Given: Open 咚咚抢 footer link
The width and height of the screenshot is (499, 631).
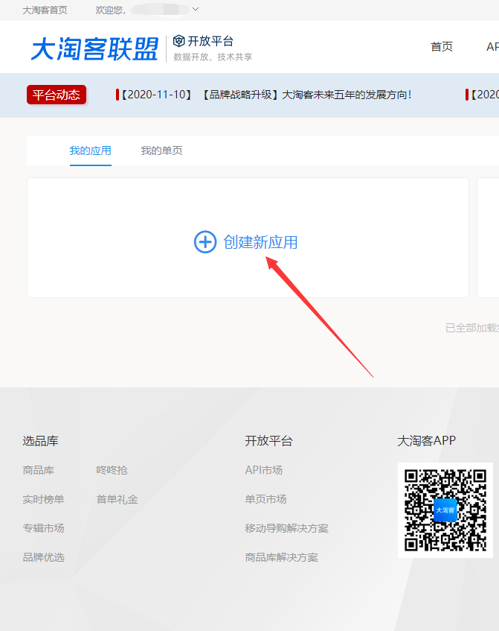Looking at the screenshot, I should (x=112, y=470).
